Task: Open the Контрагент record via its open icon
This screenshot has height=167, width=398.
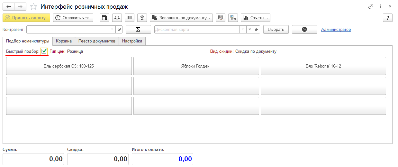Action: point(119,29)
